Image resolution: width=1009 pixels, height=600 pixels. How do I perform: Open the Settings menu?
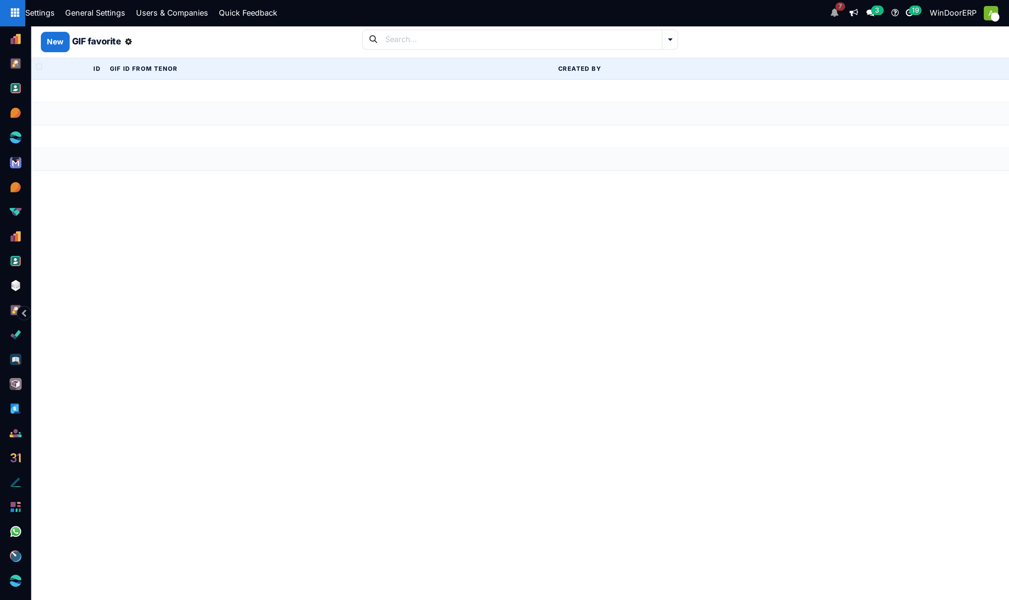click(40, 13)
